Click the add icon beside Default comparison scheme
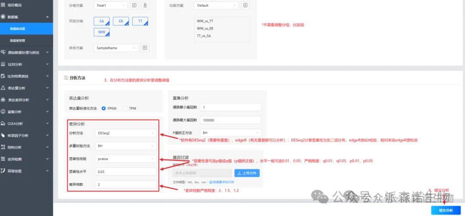Image resolution: width=465 pixels, height=216 pixels. (245, 6)
